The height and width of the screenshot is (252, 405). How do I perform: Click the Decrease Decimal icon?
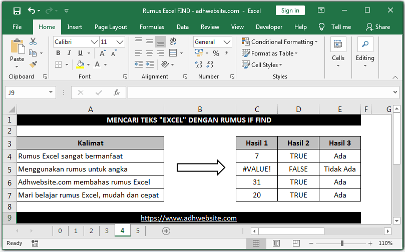click(209, 64)
